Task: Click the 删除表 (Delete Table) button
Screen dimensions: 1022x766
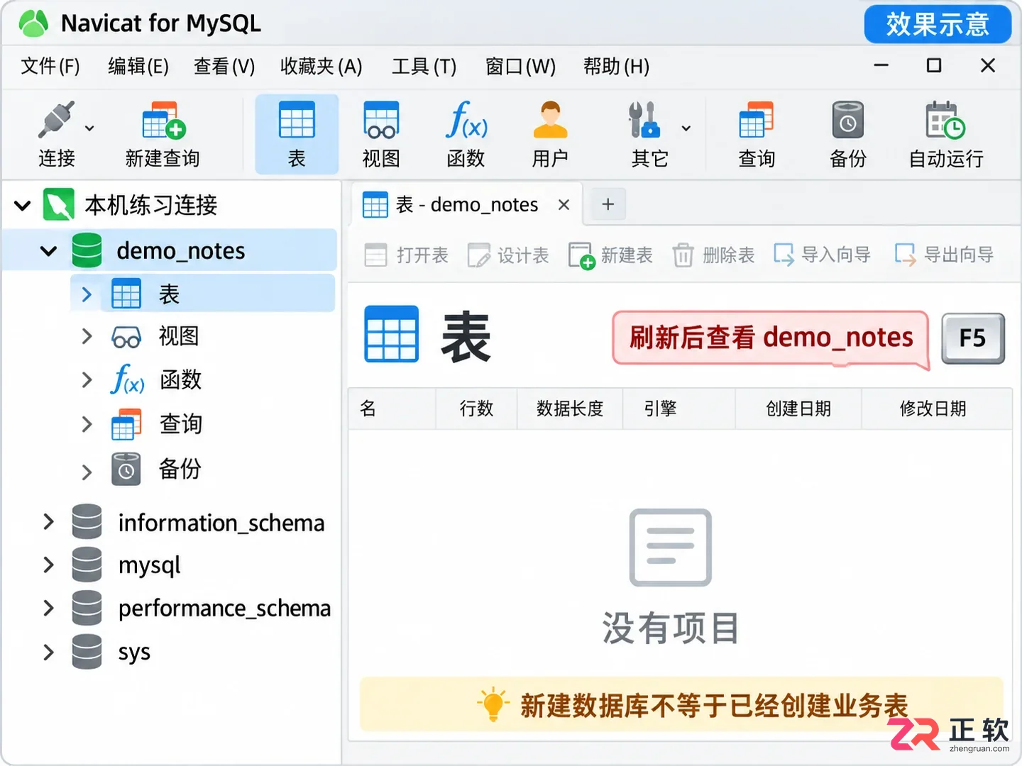Action: 713,255
